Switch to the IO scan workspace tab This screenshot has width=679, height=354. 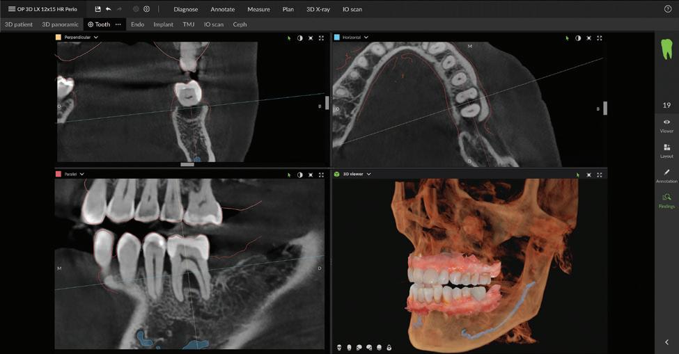point(214,24)
